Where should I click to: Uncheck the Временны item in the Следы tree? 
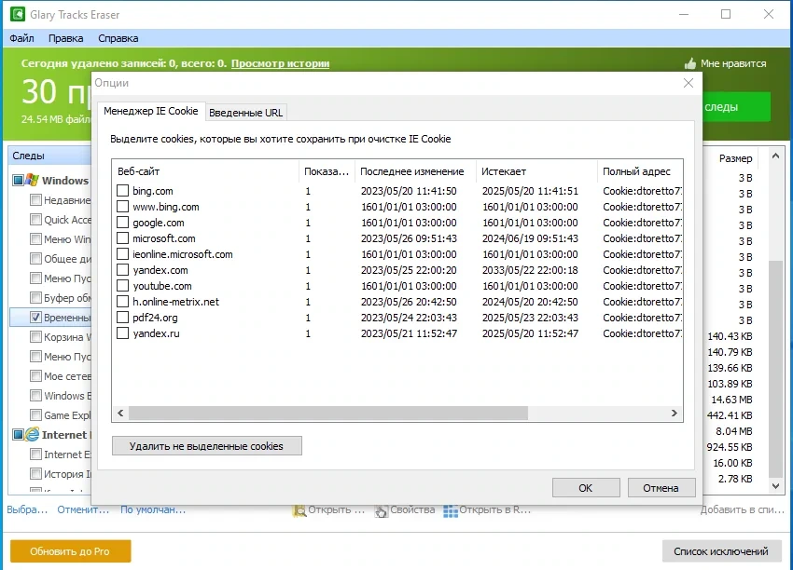35,317
